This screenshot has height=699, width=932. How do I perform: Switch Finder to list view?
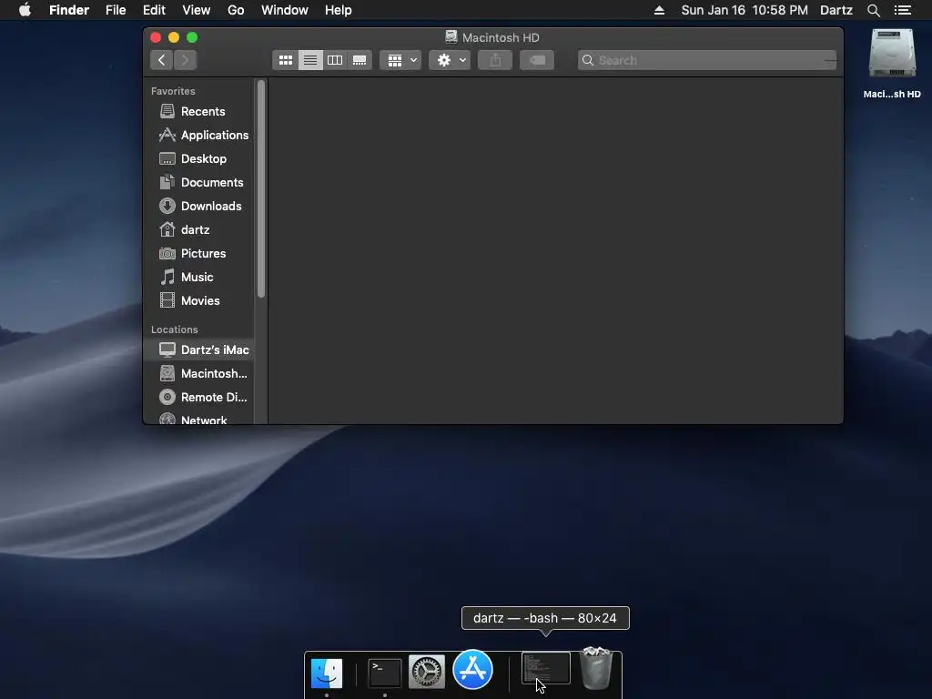(310, 60)
